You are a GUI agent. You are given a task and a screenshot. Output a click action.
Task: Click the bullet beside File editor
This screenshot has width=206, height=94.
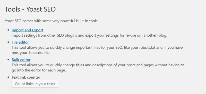[8, 42]
